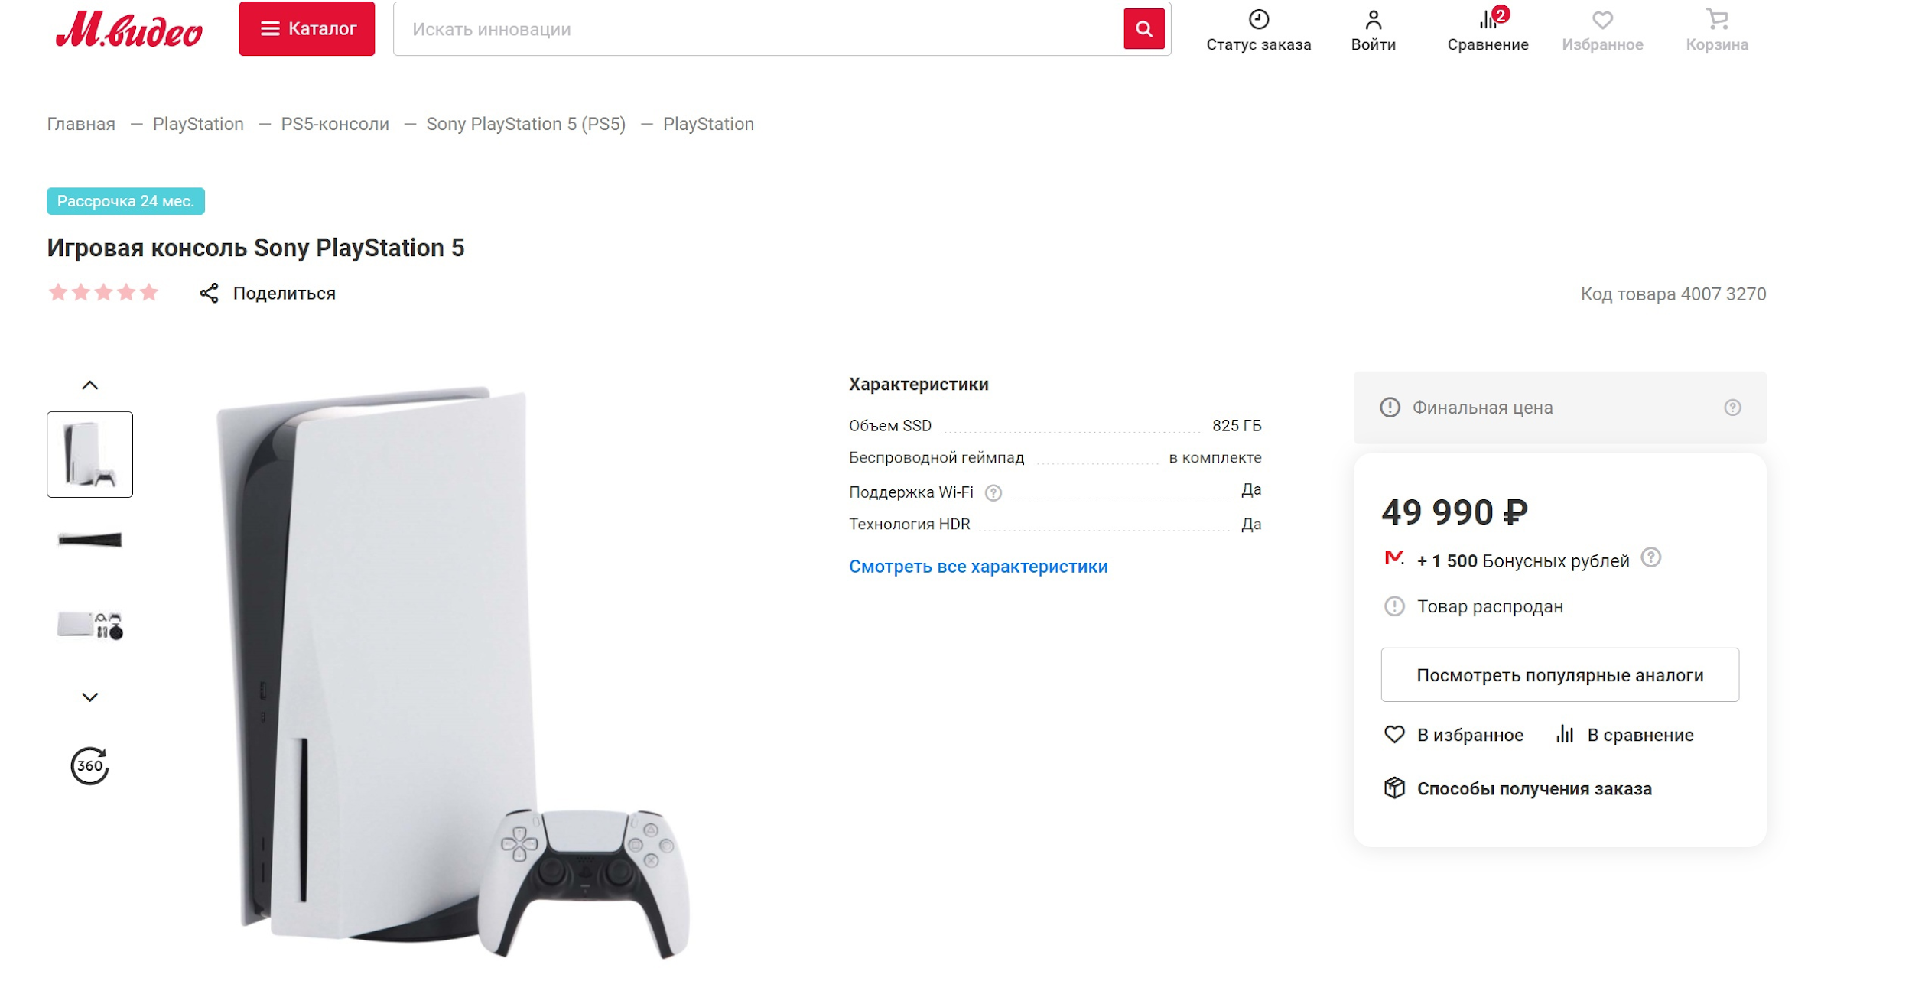This screenshot has height=981, width=1912.
Task: Move thumbnail gallery down with chevron
Action: 90,697
